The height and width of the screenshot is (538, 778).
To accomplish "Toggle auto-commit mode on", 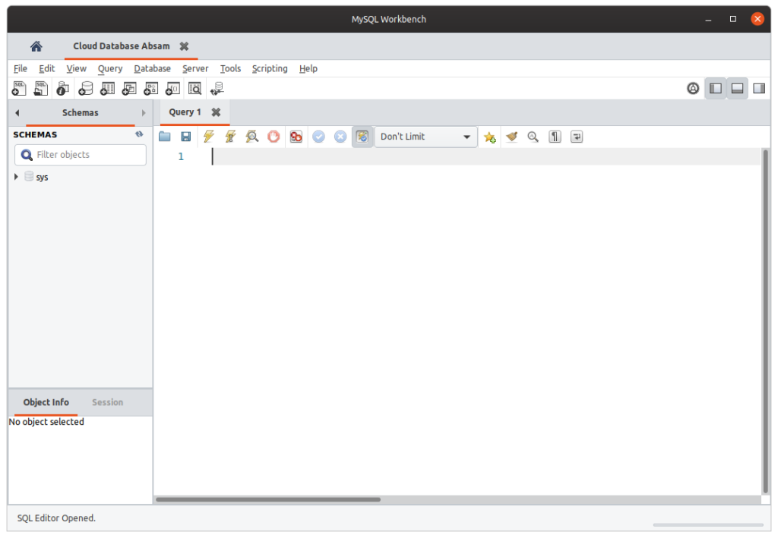I will point(362,137).
